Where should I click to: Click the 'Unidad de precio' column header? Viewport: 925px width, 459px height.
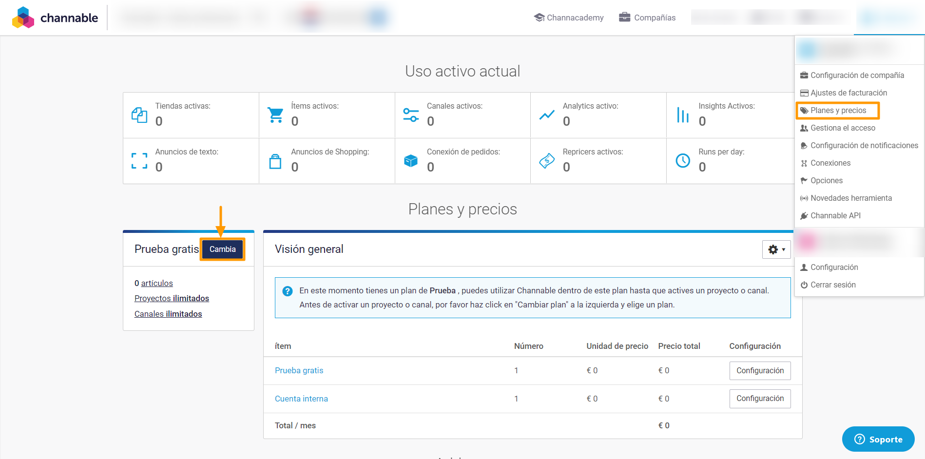(617, 346)
